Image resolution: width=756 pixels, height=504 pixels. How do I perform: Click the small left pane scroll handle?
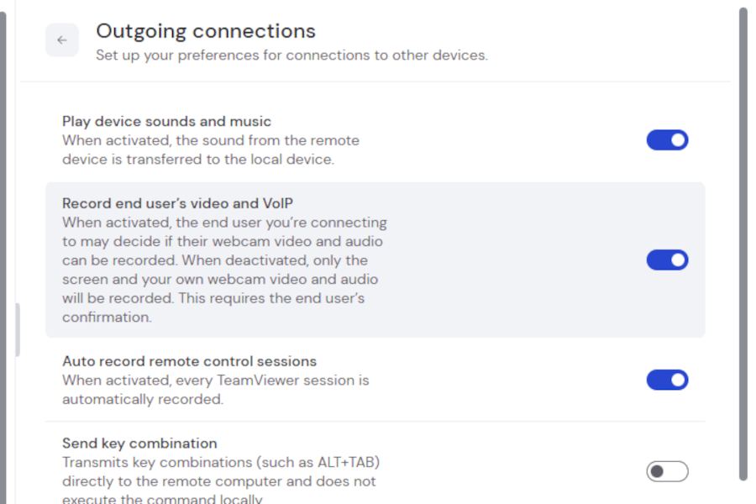click(x=17, y=329)
